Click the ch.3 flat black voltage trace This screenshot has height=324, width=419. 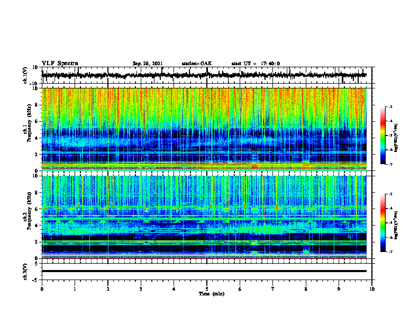pos(204,271)
